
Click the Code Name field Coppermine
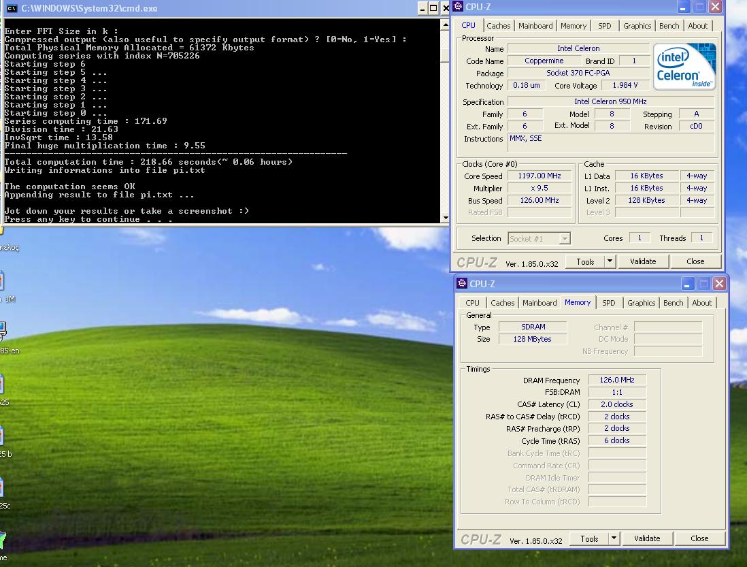point(544,61)
